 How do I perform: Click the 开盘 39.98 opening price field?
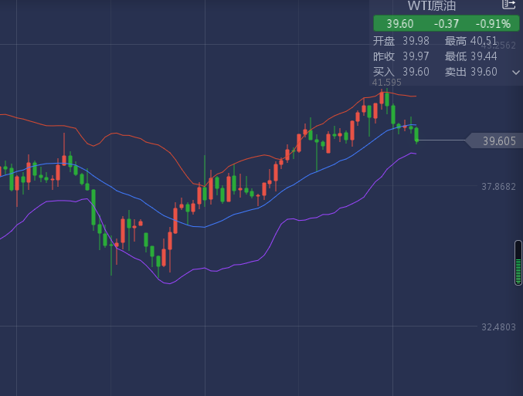(x=400, y=41)
